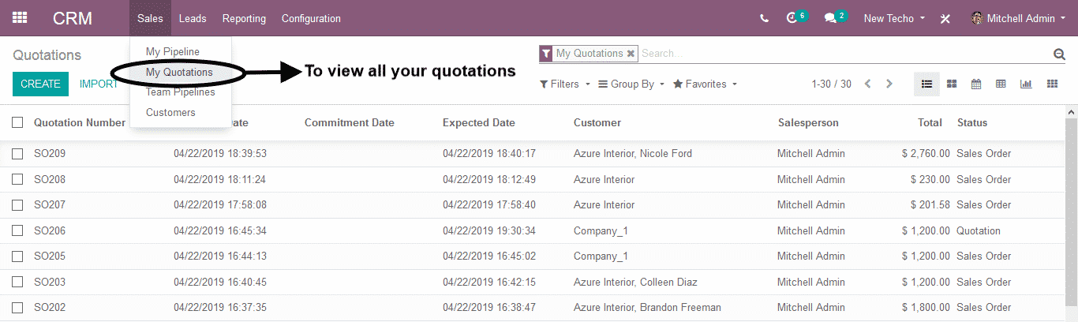Viewport: 1078px width, 322px height.
Task: Check the SO205 row checkbox
Action: [x=17, y=256]
